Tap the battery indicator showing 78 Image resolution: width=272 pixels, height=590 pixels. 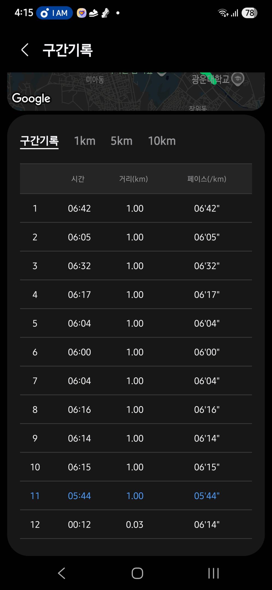pyautogui.click(x=249, y=13)
